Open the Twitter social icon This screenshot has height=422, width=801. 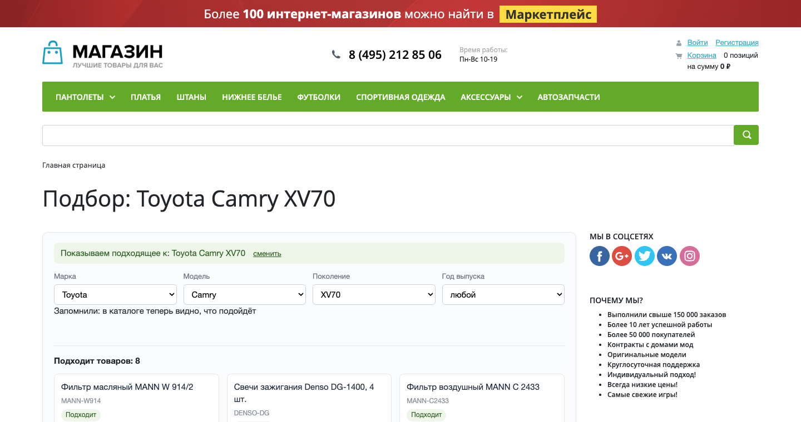[645, 256]
